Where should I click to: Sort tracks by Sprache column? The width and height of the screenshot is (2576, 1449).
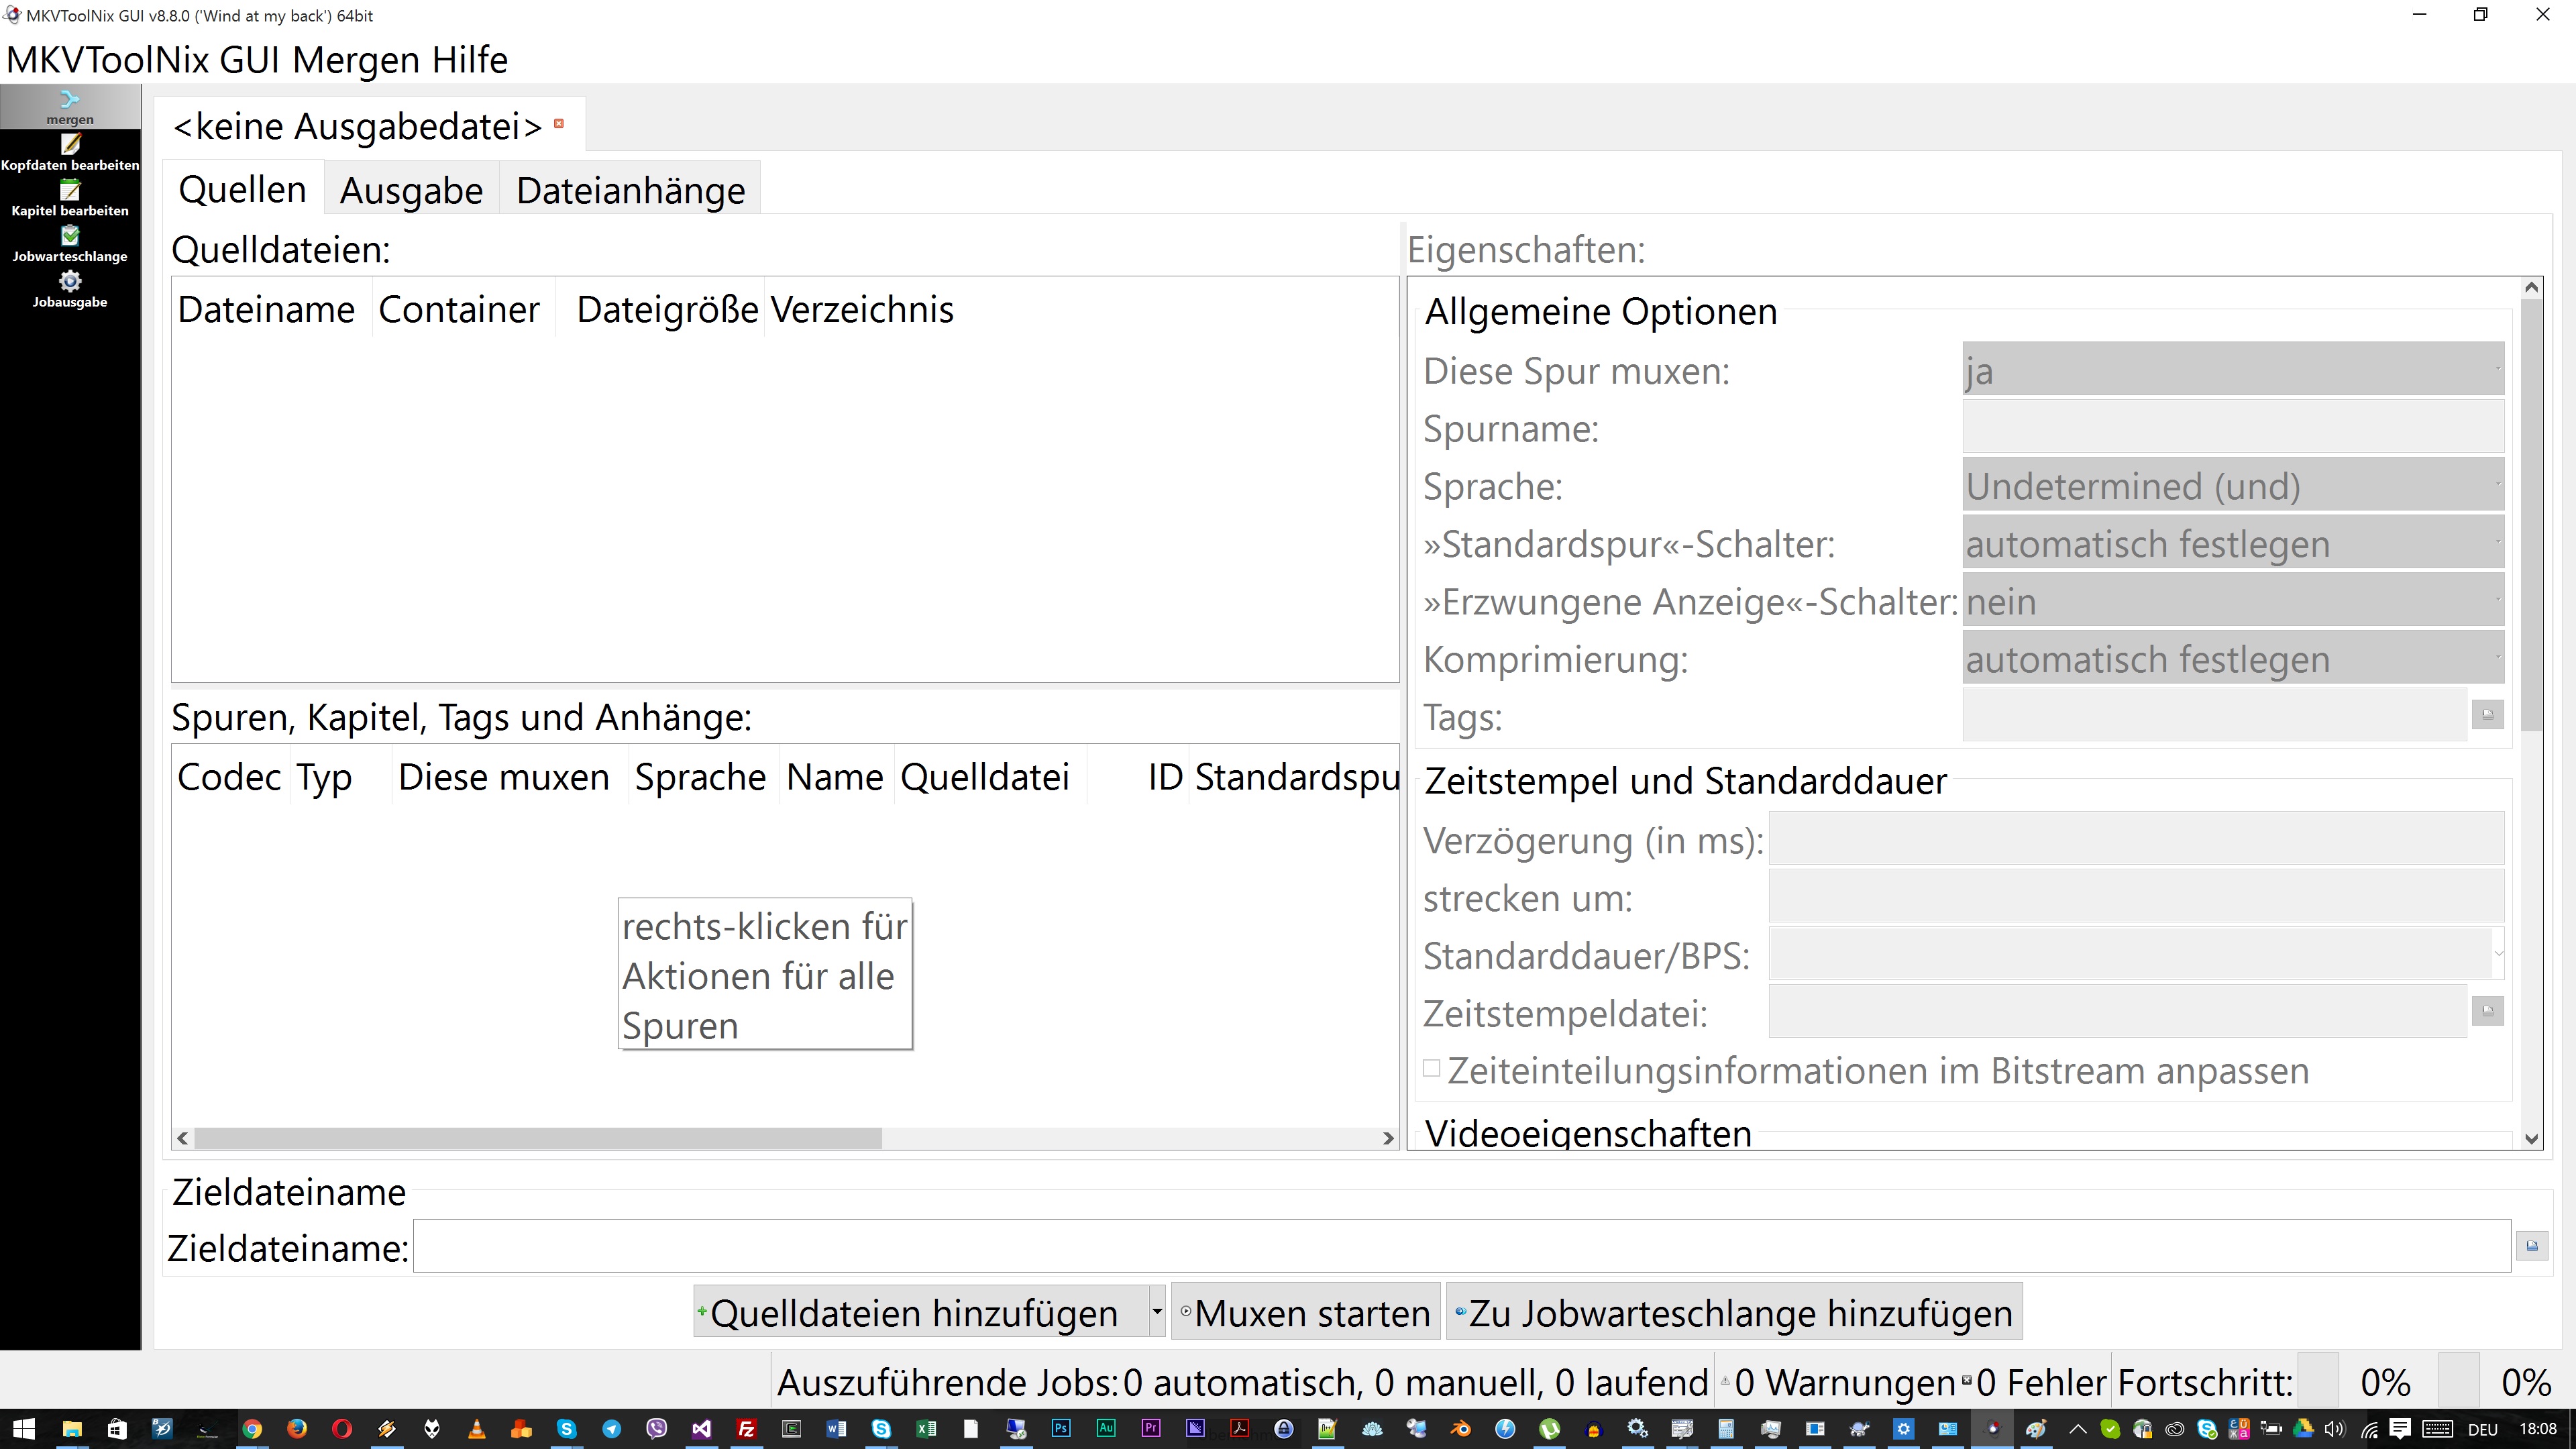point(701,776)
